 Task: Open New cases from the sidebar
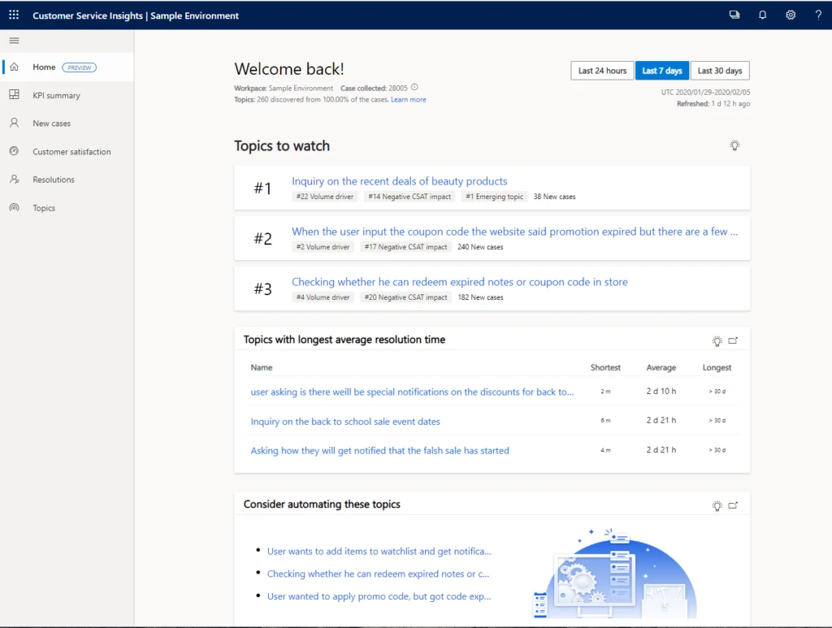point(54,123)
